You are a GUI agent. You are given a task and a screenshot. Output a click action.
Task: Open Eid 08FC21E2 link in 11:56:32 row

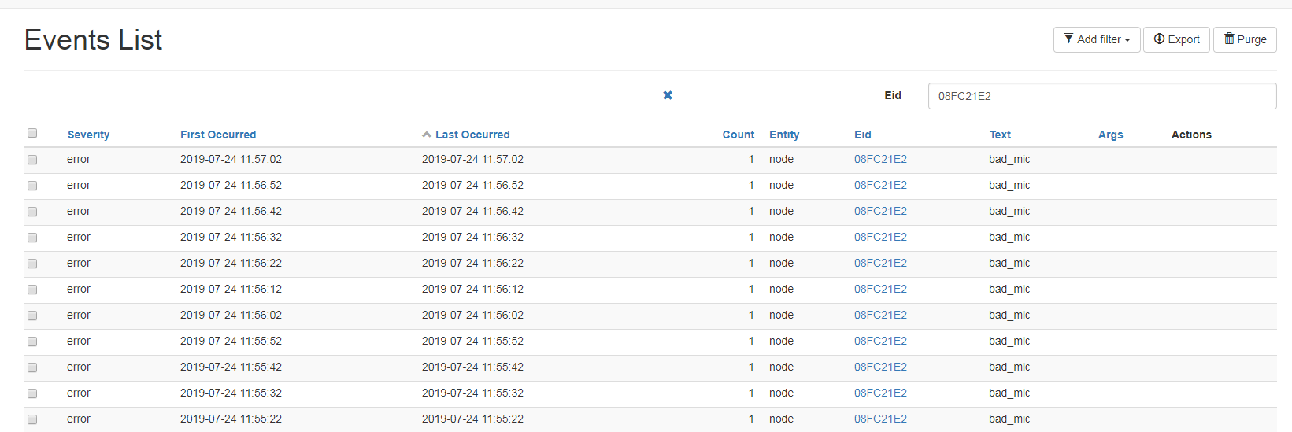[880, 237]
